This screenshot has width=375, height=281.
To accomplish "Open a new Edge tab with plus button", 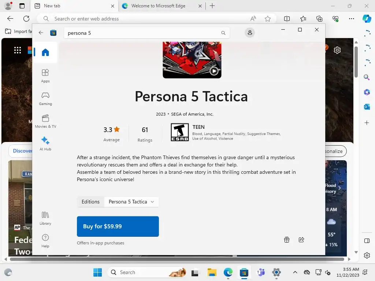I will (212, 6).
